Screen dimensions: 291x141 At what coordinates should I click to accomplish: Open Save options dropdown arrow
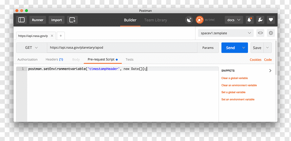(x=267, y=48)
